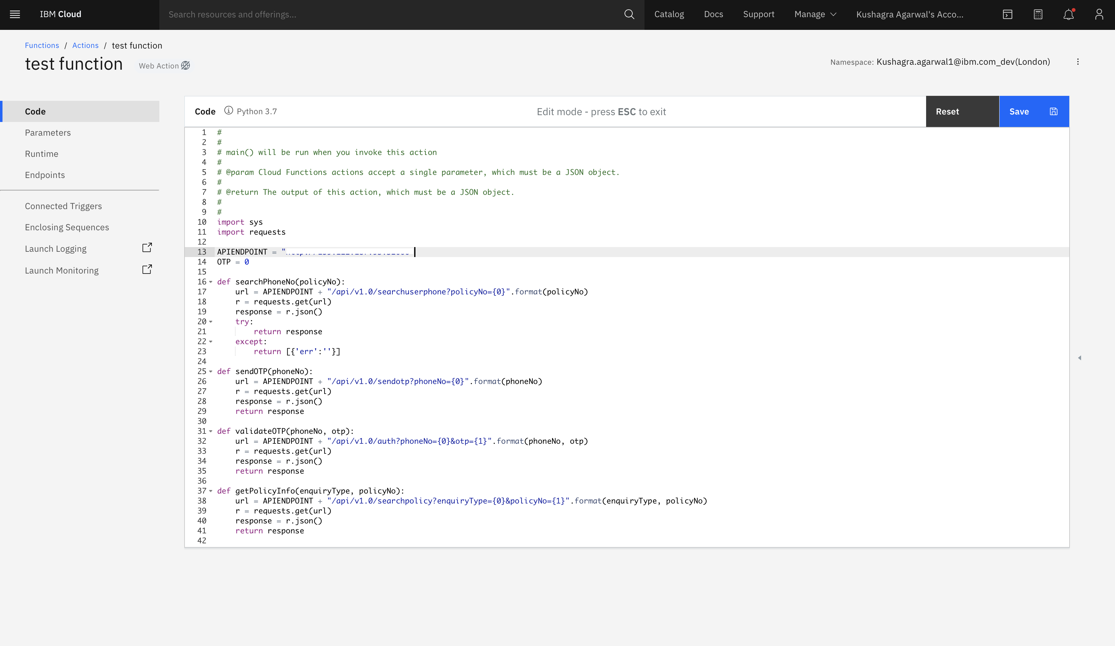Click the Save button in editor toolbar
The width and height of the screenshot is (1115, 646).
(x=1019, y=111)
